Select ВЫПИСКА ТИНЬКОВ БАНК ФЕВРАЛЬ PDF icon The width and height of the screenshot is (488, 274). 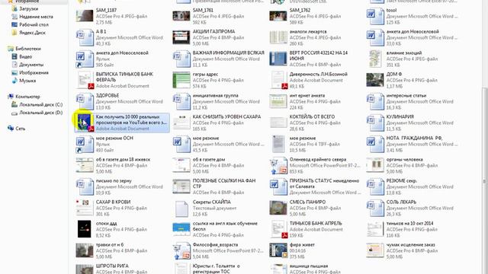85,80
